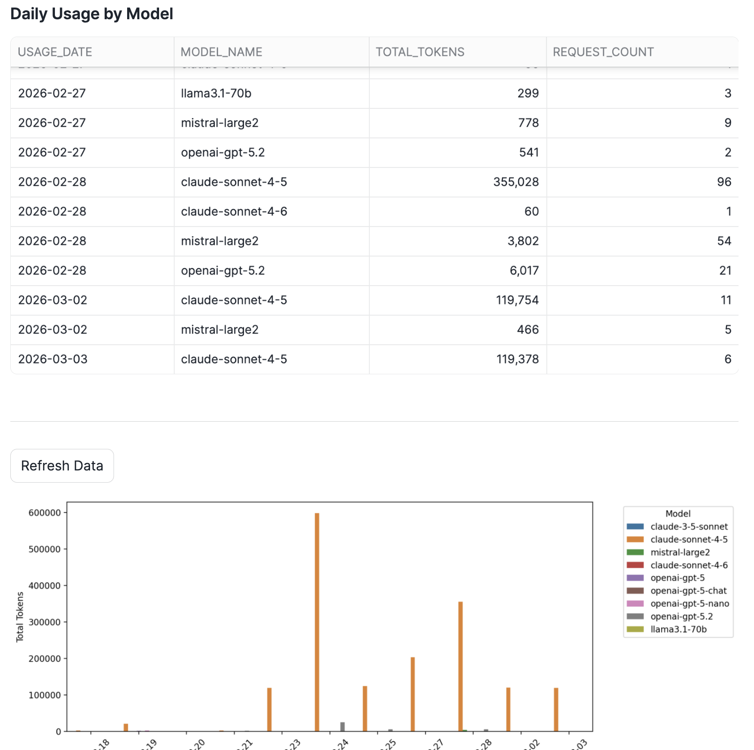Sort by the REQUEST_COUNT column header

point(602,52)
